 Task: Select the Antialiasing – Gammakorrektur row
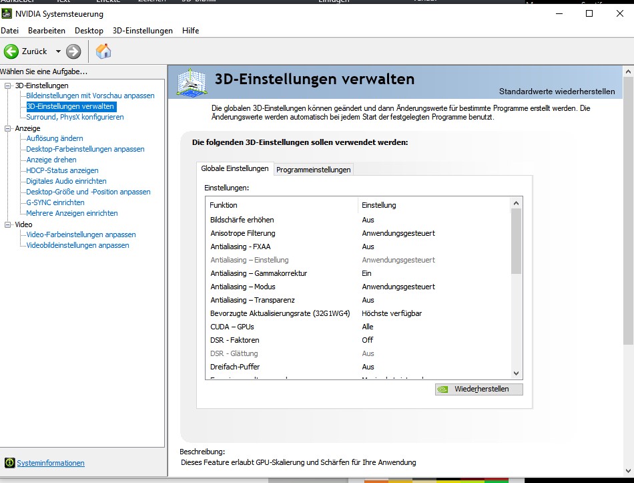(358, 273)
